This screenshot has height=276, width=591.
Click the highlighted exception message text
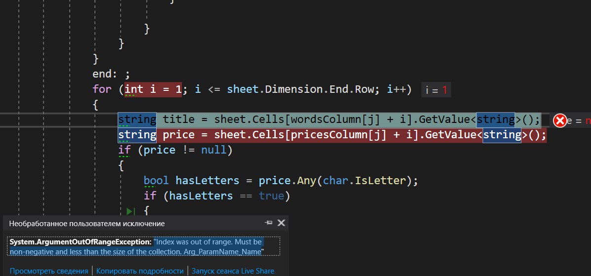(137, 247)
